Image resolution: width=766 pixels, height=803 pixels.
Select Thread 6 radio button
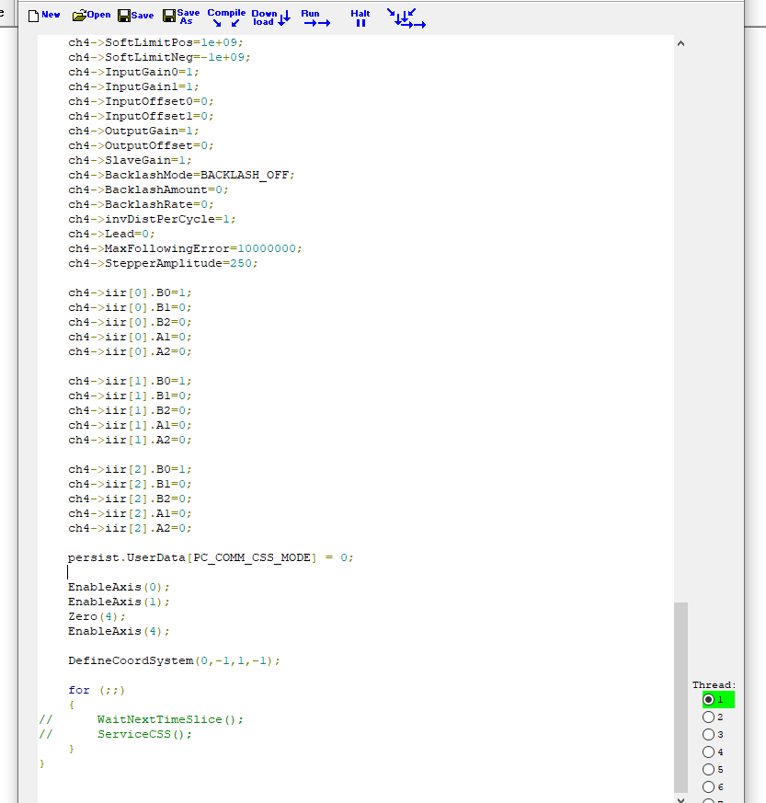[x=709, y=787]
